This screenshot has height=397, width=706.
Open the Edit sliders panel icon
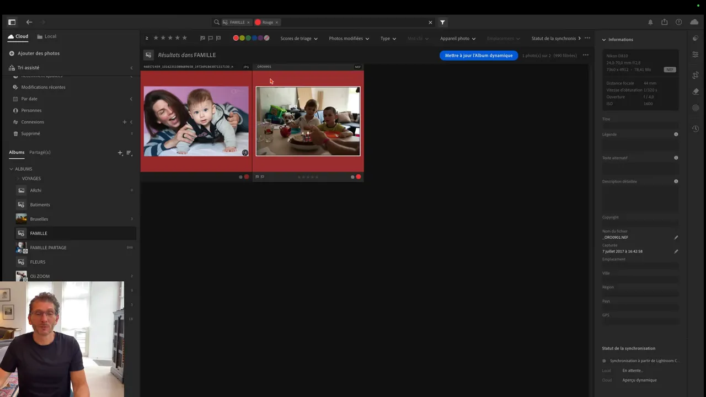696,55
